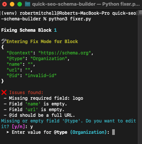Click the yellow minimize window button
Screen dimensions: 142x144
pyautogui.click(x=12, y=4)
